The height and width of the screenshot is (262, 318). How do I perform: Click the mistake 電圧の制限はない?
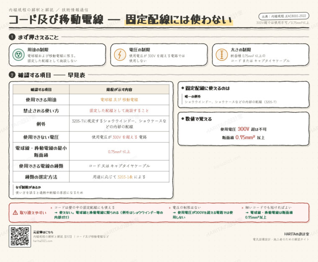(187, 208)
